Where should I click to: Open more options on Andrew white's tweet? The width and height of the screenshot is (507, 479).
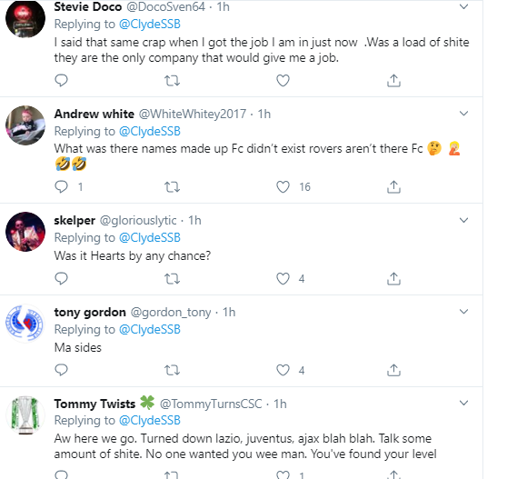coord(464,114)
